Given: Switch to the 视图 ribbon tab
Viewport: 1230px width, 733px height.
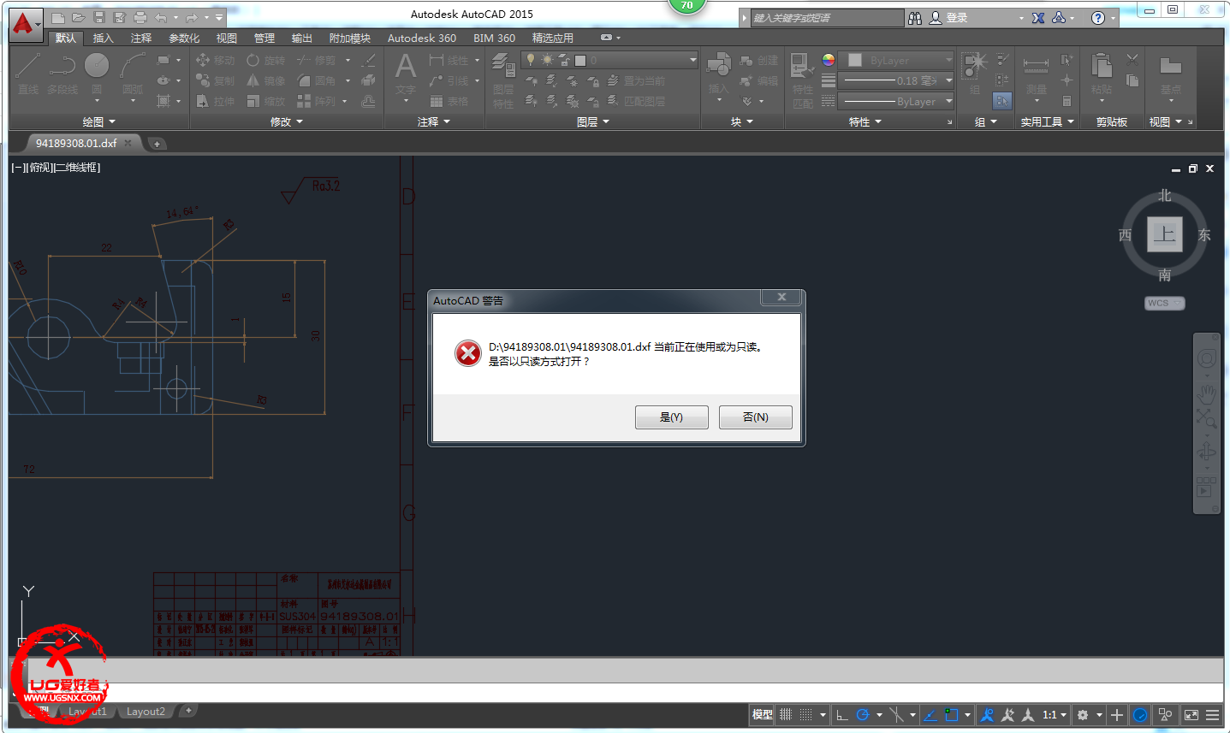Looking at the screenshot, I should point(227,38).
